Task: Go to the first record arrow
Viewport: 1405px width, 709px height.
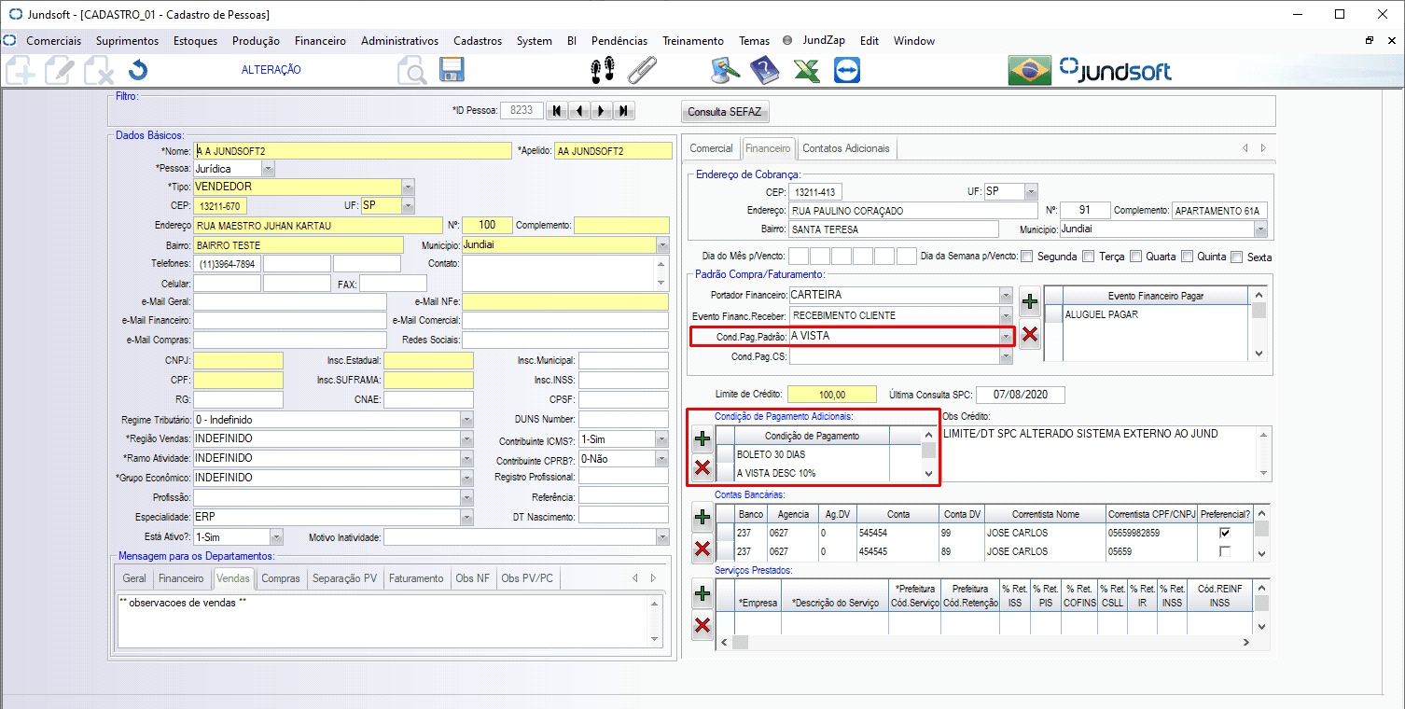Action: click(557, 111)
